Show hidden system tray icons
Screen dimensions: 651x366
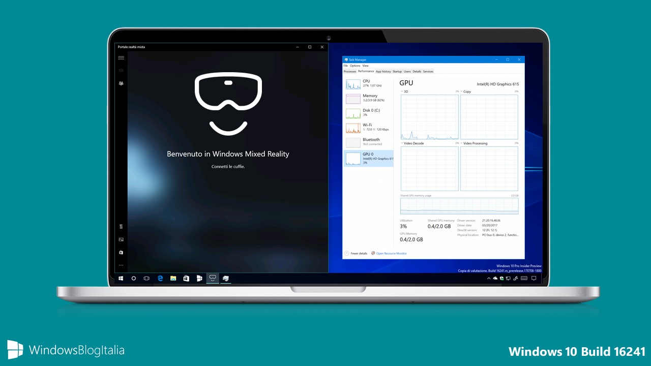(x=489, y=279)
